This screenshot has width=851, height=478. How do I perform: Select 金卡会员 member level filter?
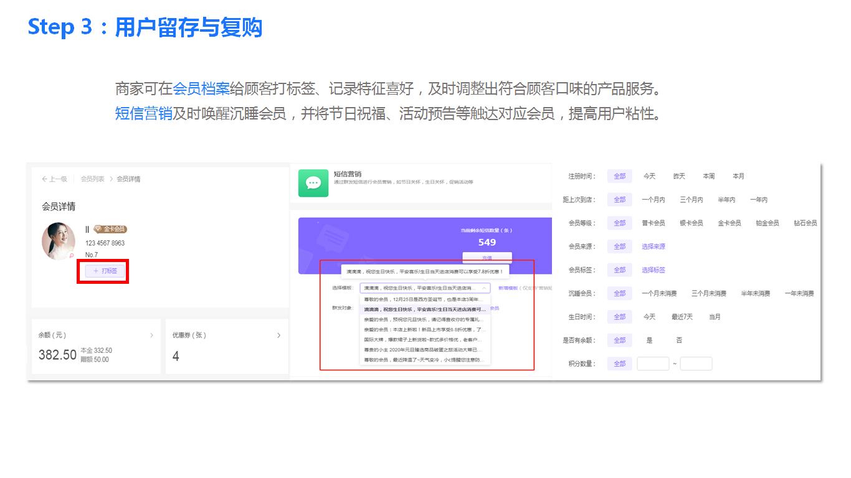(x=729, y=223)
